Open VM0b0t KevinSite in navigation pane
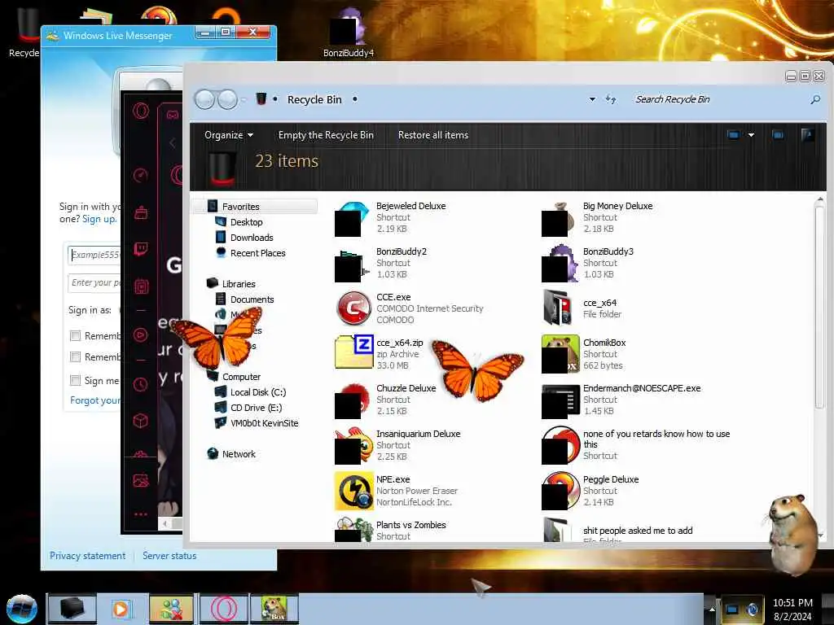 tap(264, 423)
